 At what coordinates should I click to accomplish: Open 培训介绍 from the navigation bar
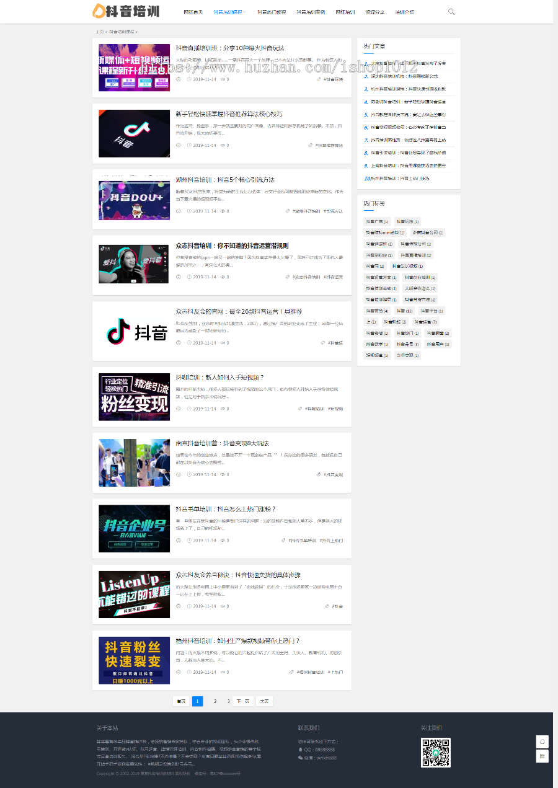point(405,12)
